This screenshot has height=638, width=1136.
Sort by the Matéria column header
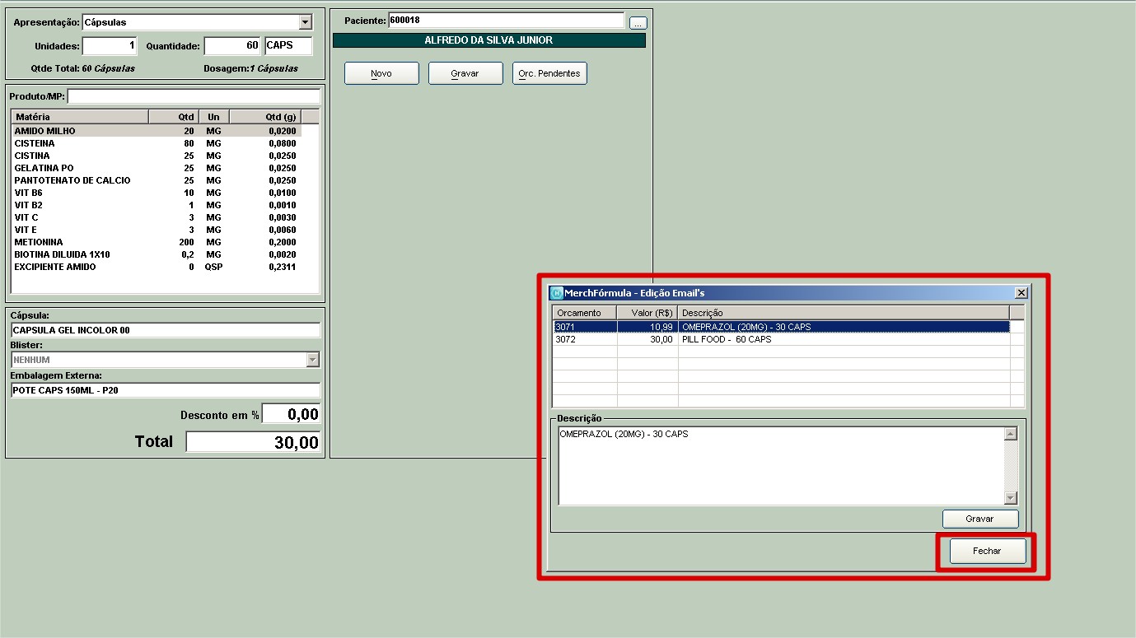pos(79,117)
